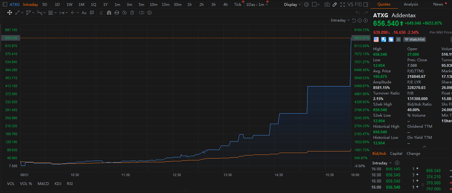Switch to the 1D timeframe
Image resolution: width=452 pixels, height=193 pixels.
coord(57,5)
